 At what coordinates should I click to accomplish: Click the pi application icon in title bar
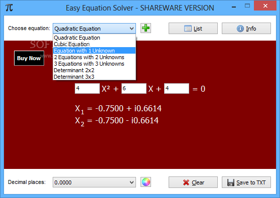click(9, 8)
